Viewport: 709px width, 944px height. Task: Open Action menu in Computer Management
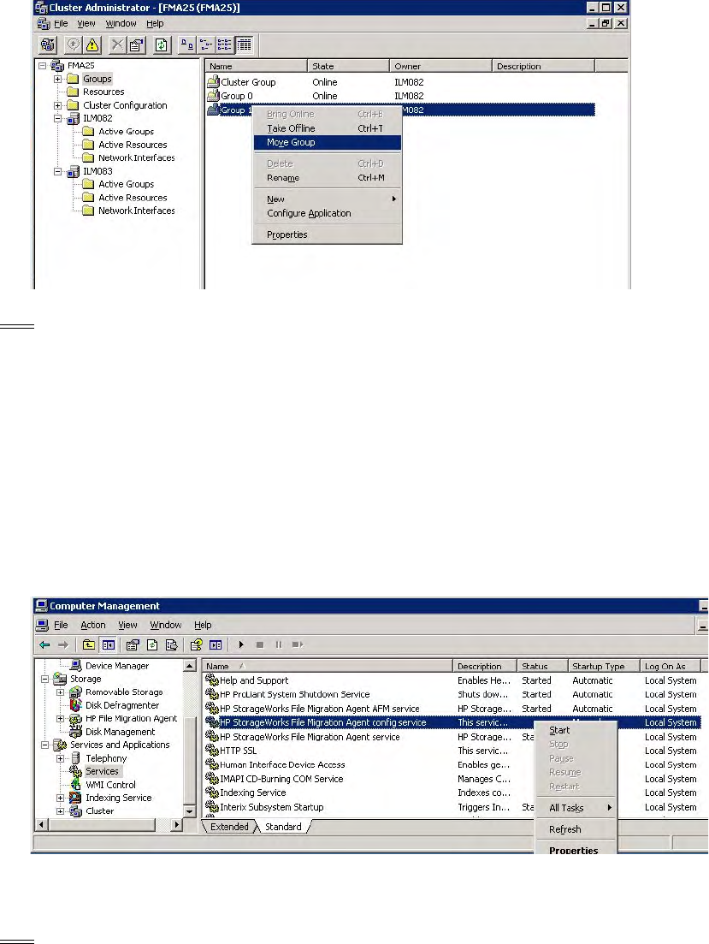click(x=93, y=625)
